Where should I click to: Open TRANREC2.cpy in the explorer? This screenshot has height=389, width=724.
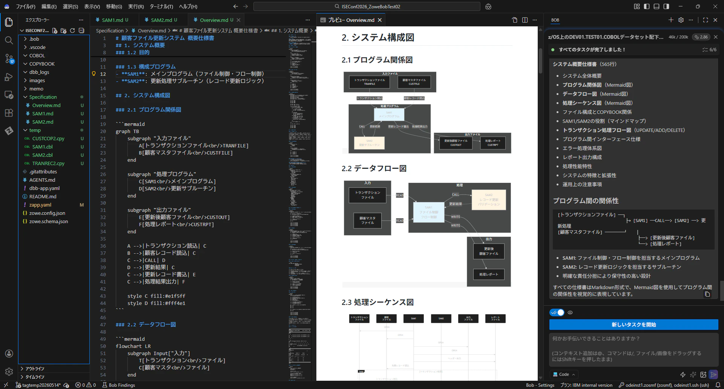click(x=54, y=163)
